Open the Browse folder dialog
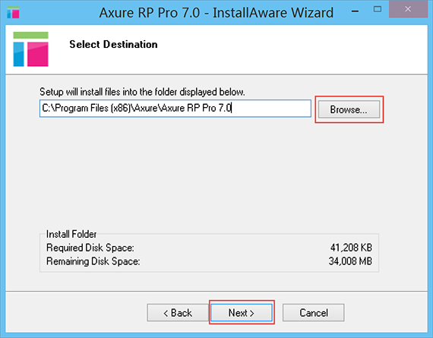 coord(349,109)
